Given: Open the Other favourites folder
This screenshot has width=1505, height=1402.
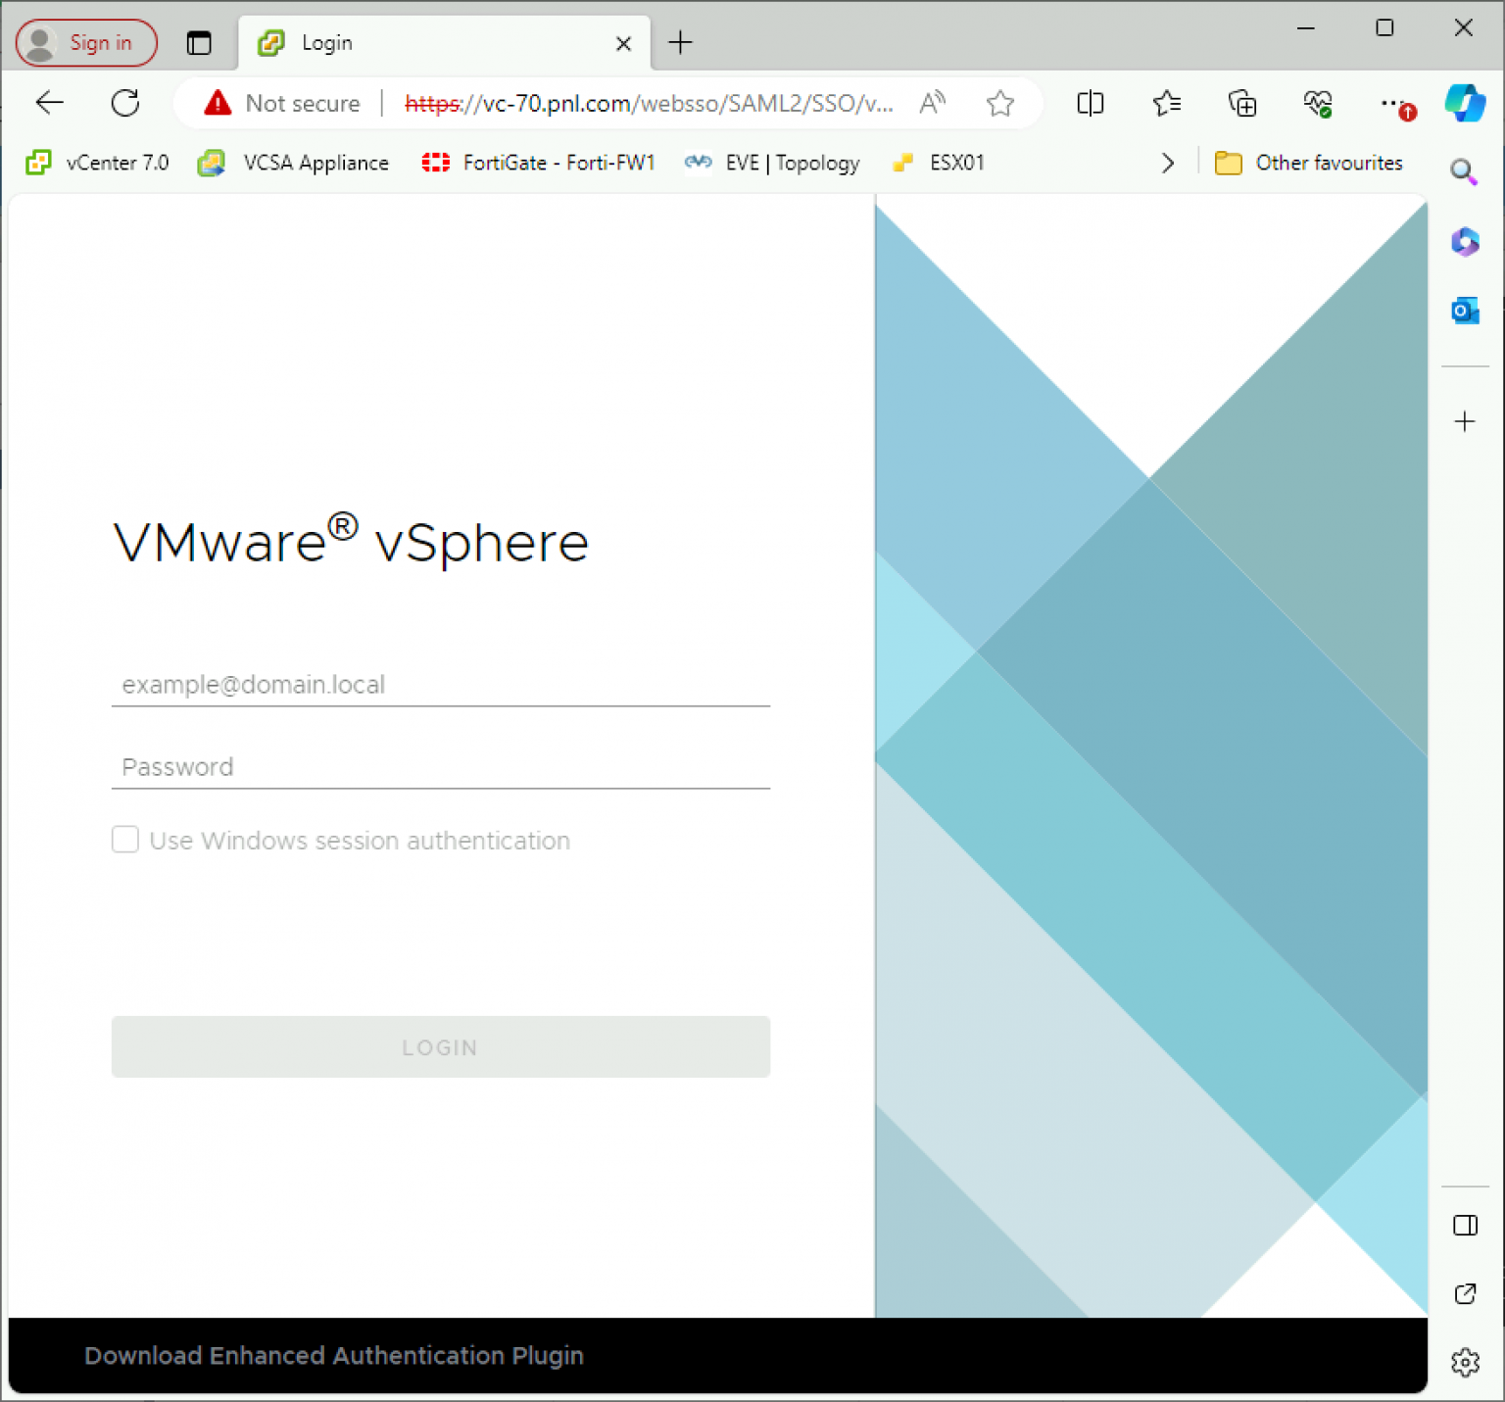Looking at the screenshot, I should [1308, 163].
